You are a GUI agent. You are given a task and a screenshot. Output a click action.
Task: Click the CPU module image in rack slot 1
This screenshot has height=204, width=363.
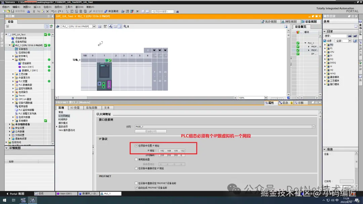click(x=104, y=76)
